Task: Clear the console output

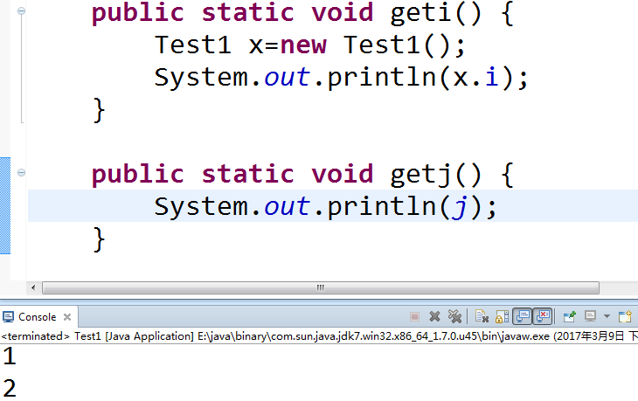Action: pyautogui.click(x=482, y=316)
